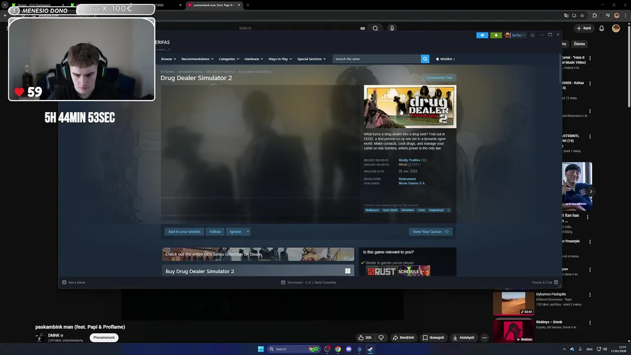Click Steam Downloads status icon

[283, 283]
